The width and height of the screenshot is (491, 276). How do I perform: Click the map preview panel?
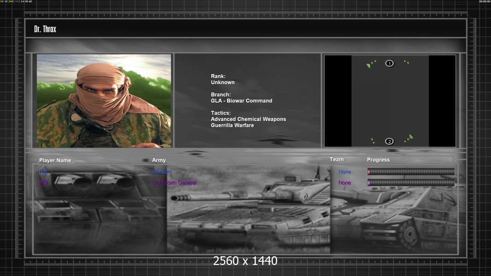(390, 101)
